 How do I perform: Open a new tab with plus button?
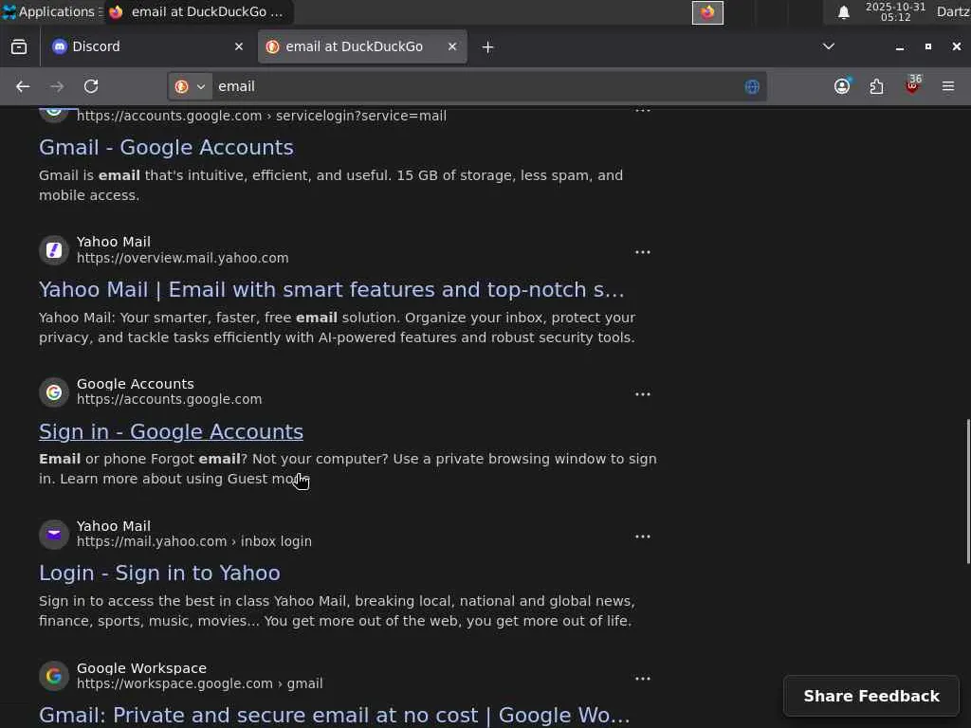487,46
